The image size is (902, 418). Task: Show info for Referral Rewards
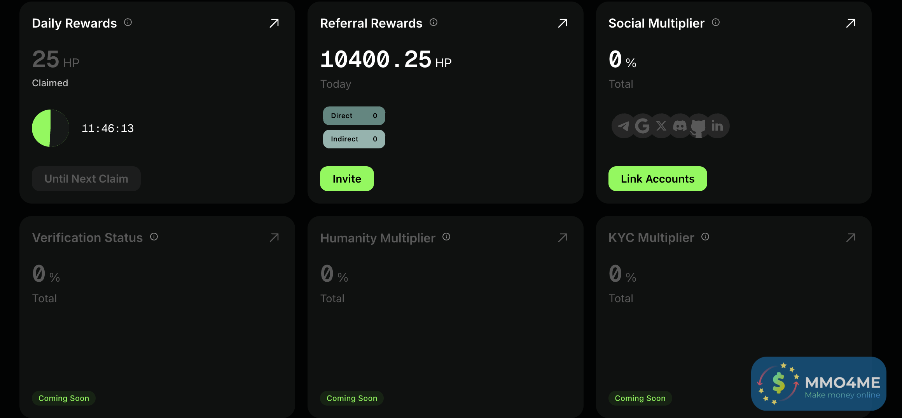[x=434, y=23]
